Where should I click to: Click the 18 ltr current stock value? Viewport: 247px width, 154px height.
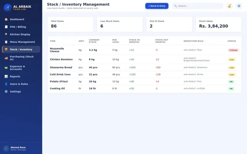pos(93,89)
